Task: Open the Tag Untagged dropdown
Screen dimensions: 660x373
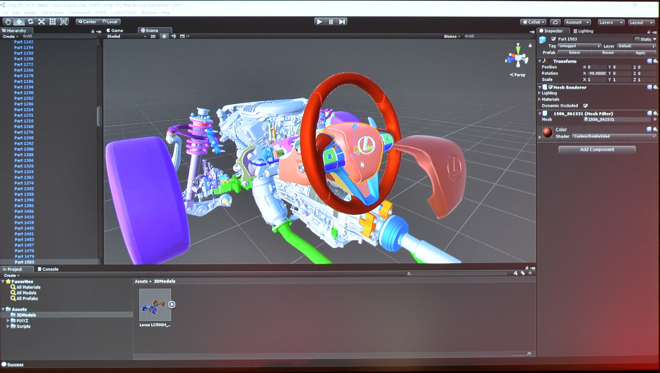Action: pyautogui.click(x=579, y=46)
